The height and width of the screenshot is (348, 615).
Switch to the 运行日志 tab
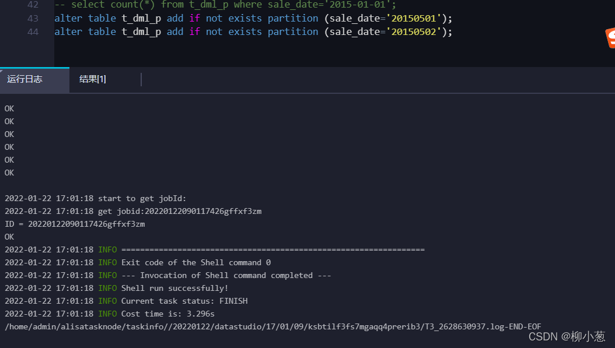pos(25,79)
